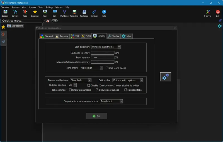223x142 pixels.
Task: Open the Help menu in menu bar
Action: tap(67, 7)
